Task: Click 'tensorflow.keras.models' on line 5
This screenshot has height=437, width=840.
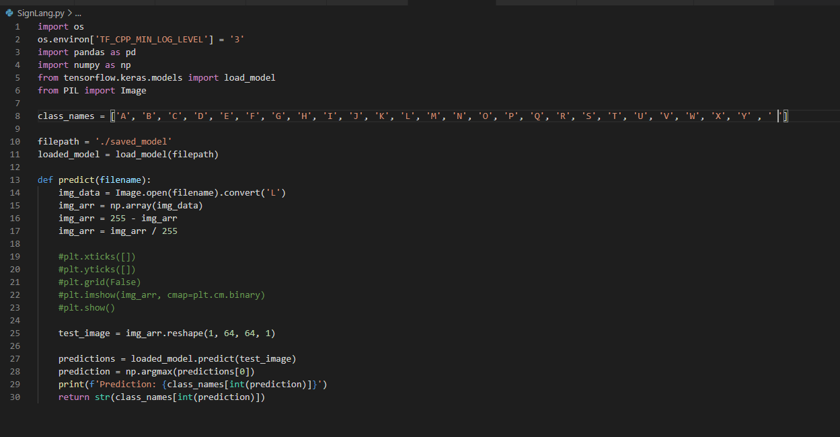Action: point(123,78)
